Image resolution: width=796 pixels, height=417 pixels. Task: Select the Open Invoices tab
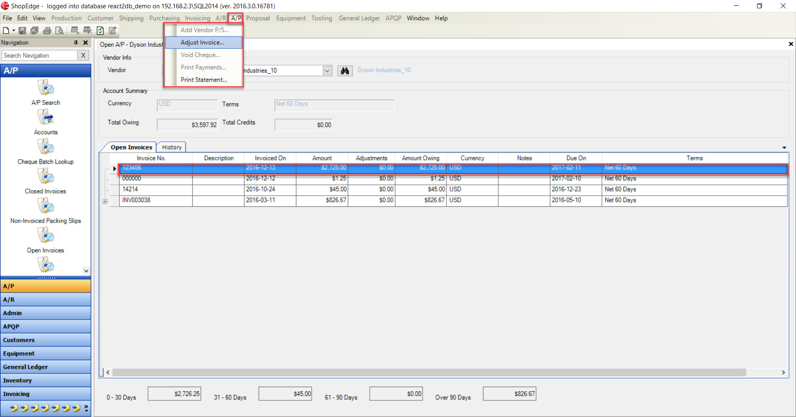(x=131, y=147)
